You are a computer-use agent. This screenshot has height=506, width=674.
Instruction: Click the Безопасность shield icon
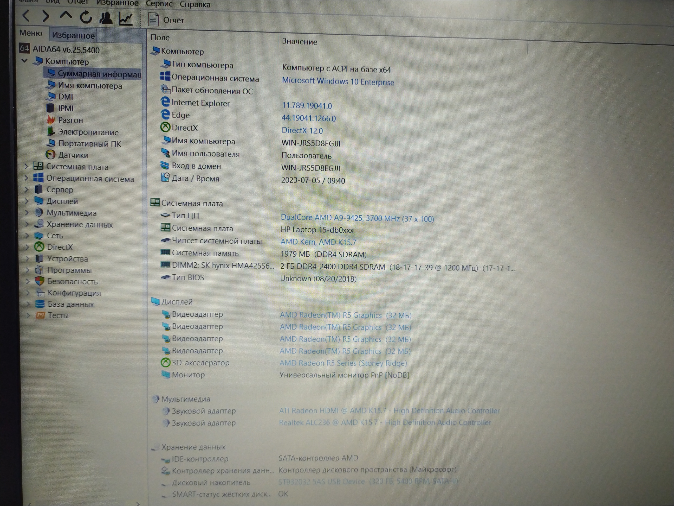pos(40,281)
